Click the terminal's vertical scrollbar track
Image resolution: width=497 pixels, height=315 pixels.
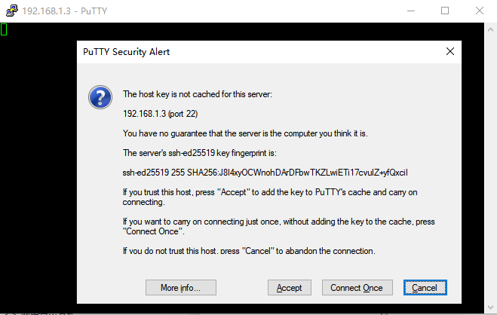click(490, 168)
